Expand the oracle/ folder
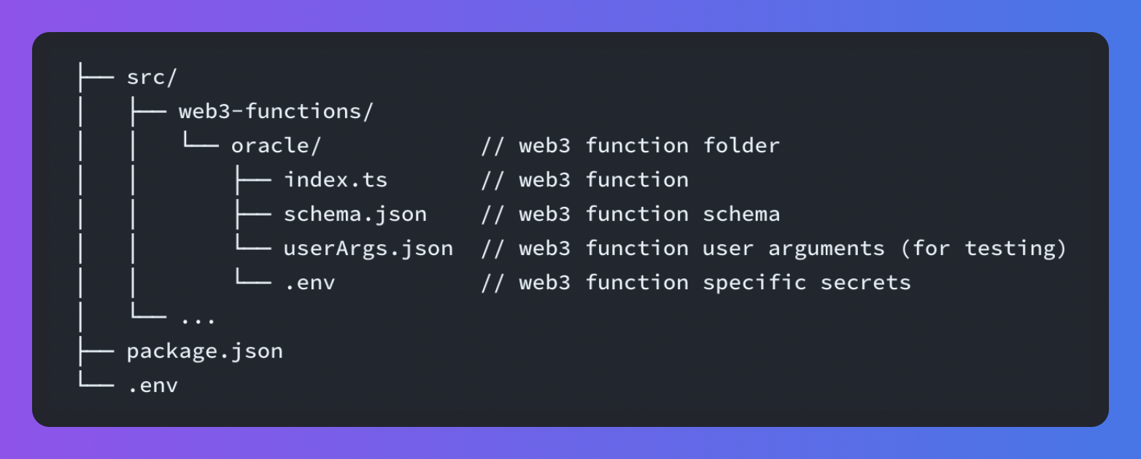The image size is (1141, 459). click(x=276, y=146)
